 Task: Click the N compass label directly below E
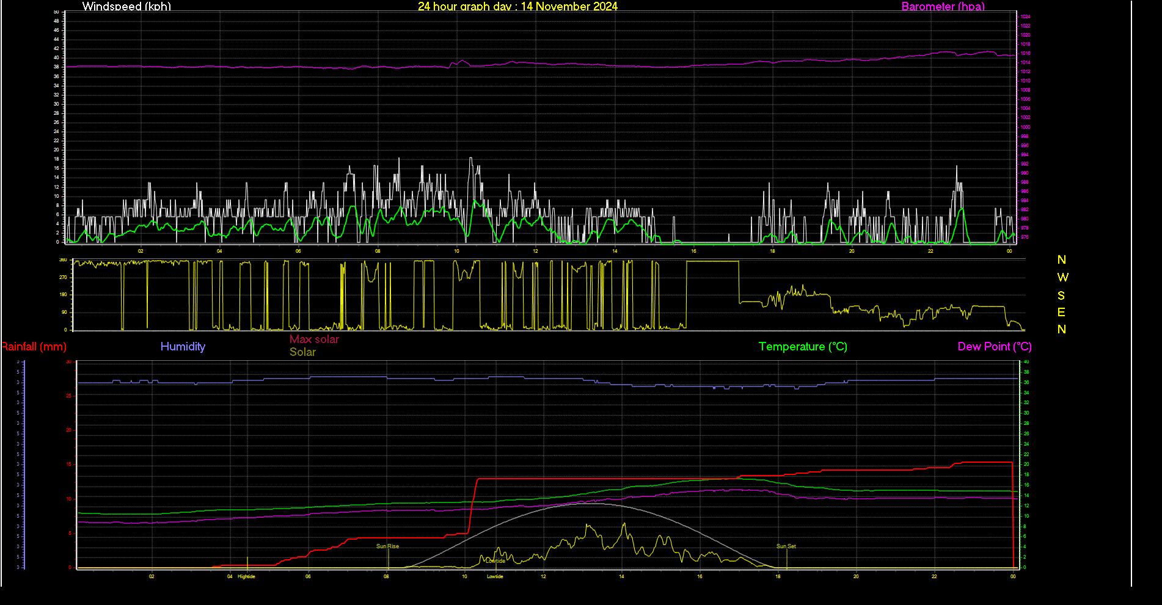click(1062, 330)
